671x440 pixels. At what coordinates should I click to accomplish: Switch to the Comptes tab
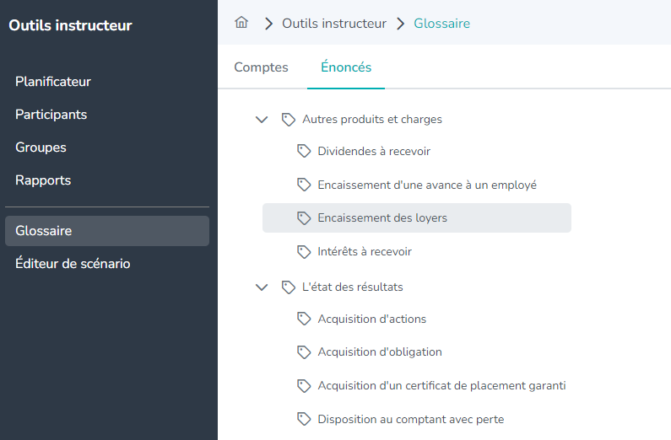click(261, 67)
